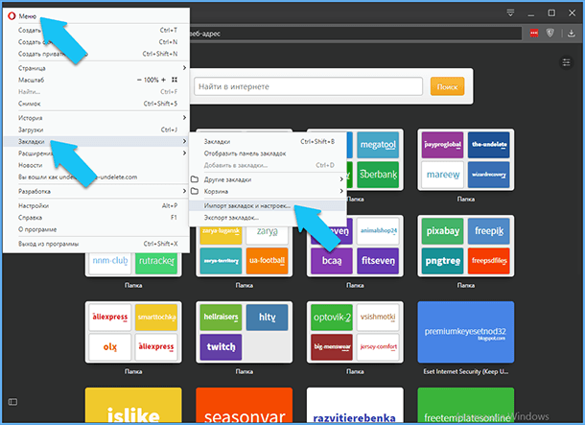Open Закладки Ctrl+Shift+B submenu item
This screenshot has width=585, height=425.
coord(268,141)
